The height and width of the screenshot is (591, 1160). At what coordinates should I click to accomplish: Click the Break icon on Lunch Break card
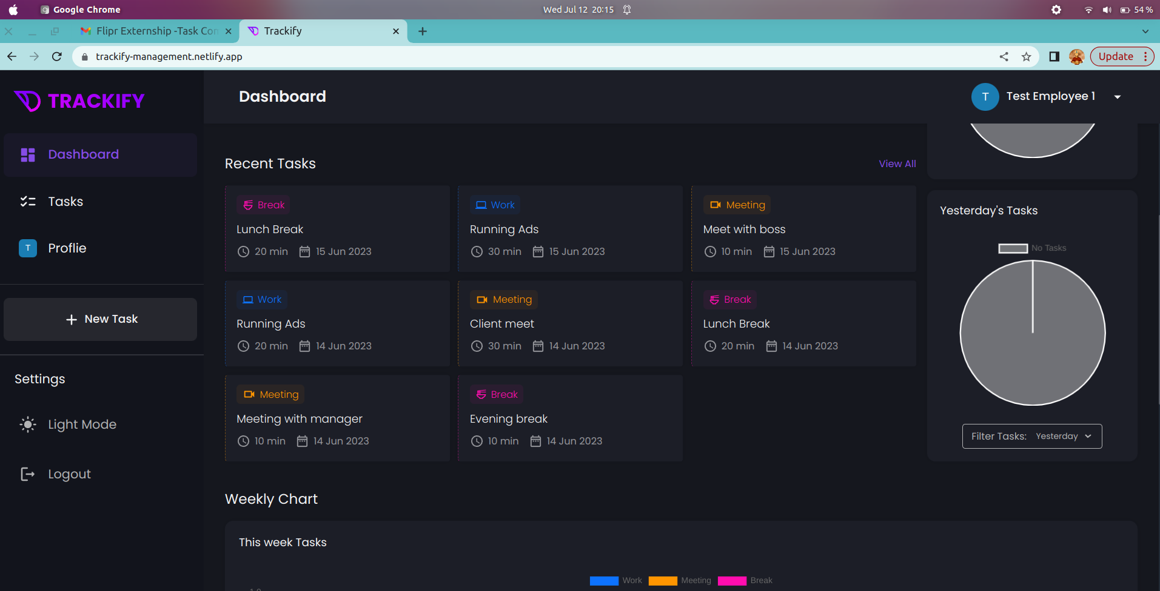(249, 205)
